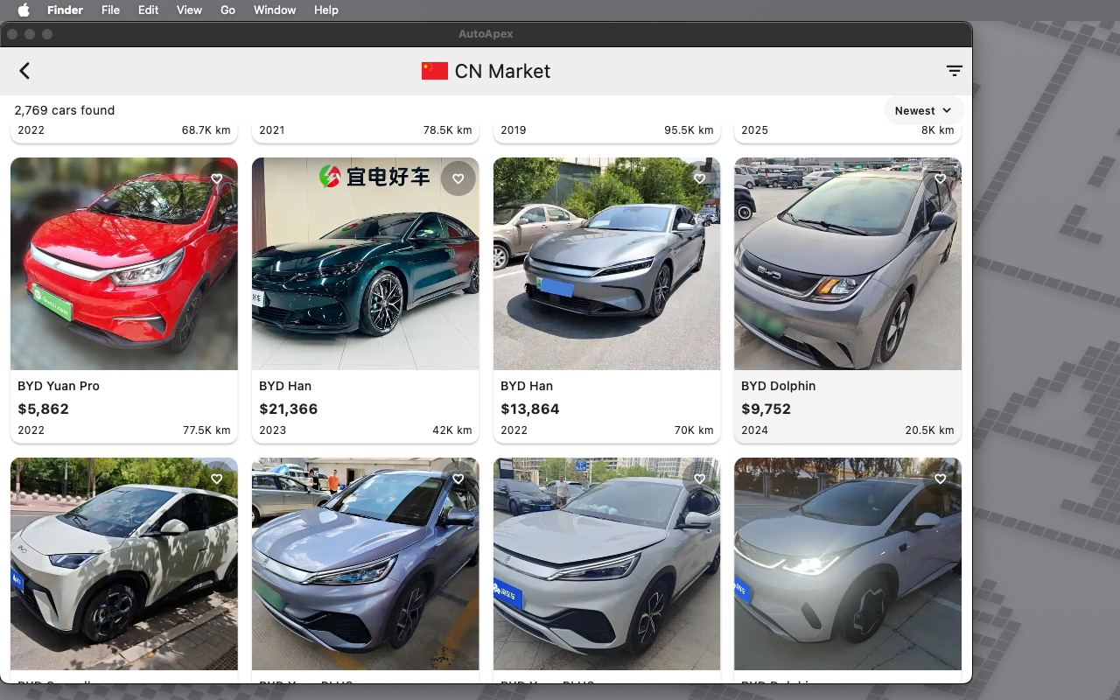Open the white hatchback under trees photo
The width and height of the screenshot is (1120, 700).
(x=124, y=563)
